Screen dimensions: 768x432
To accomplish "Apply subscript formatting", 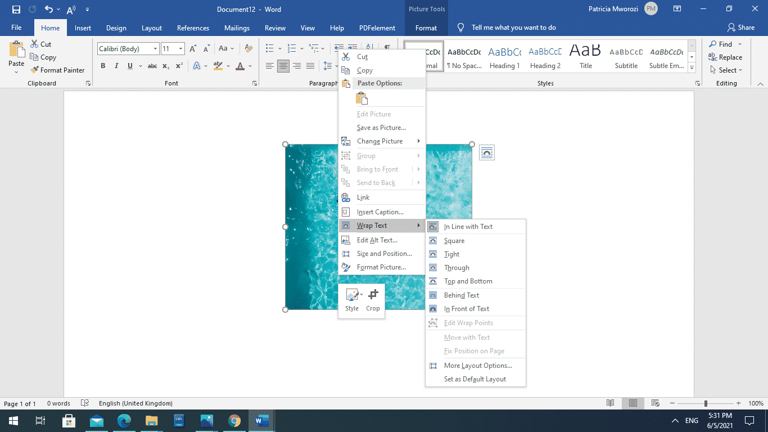I will tap(166, 66).
